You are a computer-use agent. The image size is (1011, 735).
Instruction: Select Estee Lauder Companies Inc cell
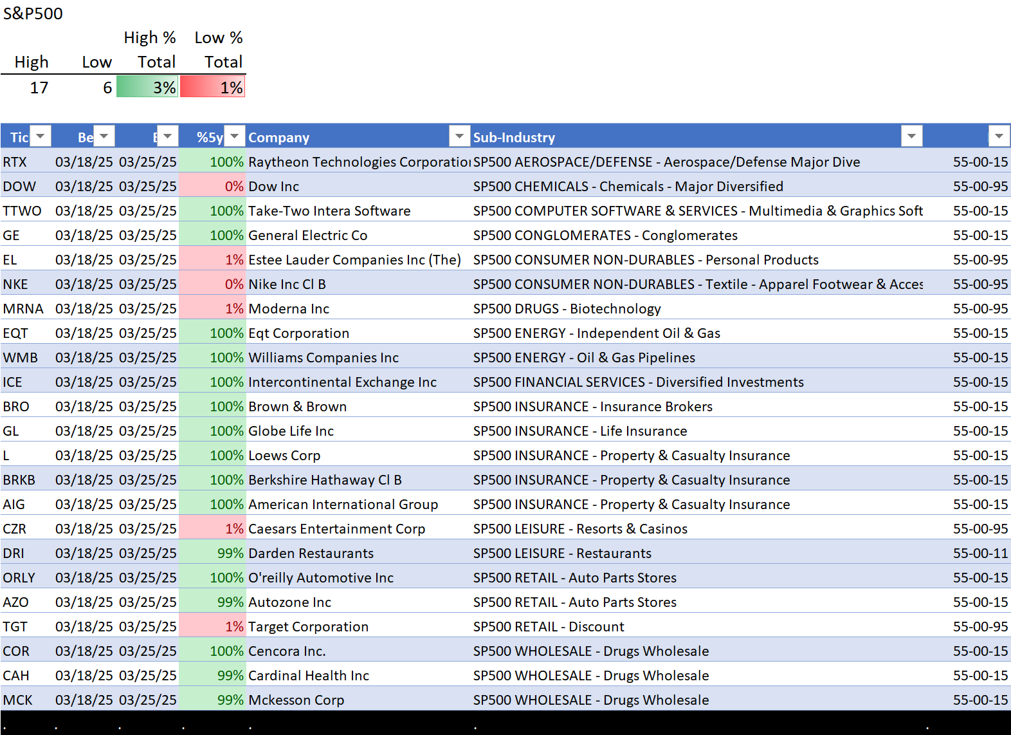coord(358,259)
